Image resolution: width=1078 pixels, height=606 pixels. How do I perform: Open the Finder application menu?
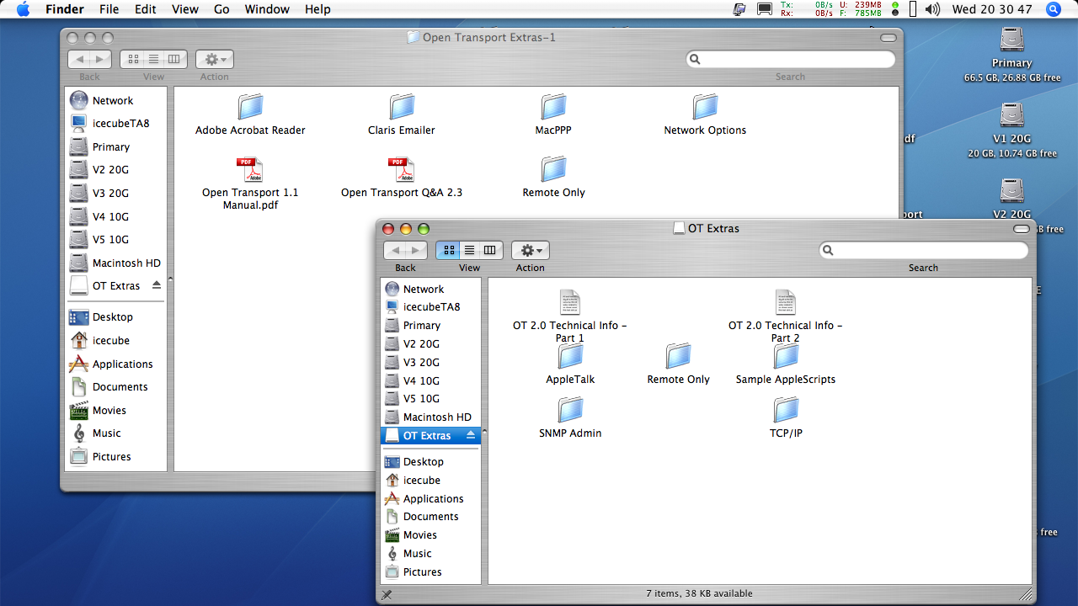tap(64, 9)
